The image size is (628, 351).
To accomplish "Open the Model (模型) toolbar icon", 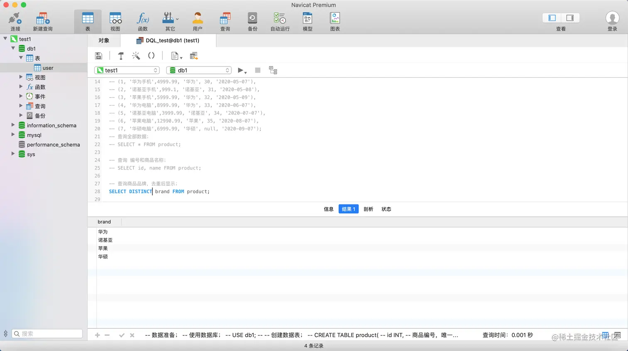I will 307,22.
